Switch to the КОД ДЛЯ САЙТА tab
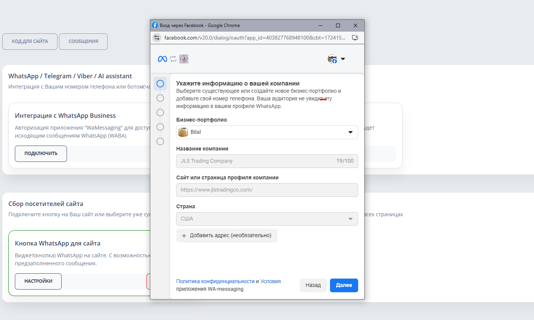The height and width of the screenshot is (320, 534). tap(30, 41)
